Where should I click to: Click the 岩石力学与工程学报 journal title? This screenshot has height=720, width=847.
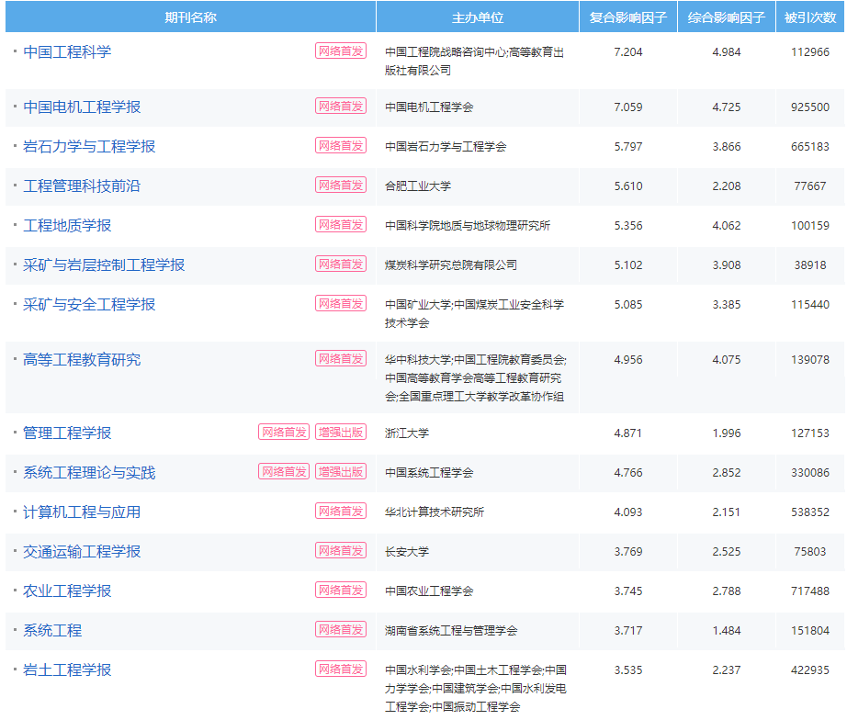click(89, 146)
